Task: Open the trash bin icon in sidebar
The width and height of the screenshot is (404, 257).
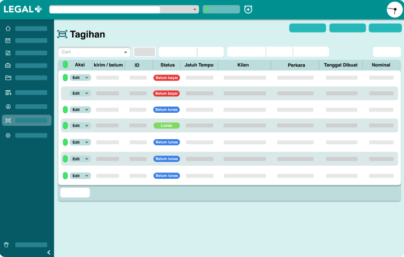Action: click(6, 245)
